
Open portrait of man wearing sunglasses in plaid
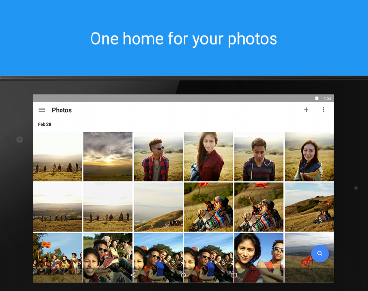pos(158,157)
